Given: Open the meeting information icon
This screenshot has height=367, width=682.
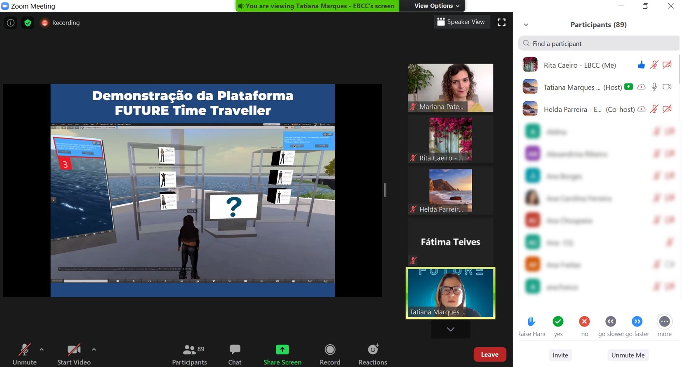Looking at the screenshot, I should (x=11, y=23).
